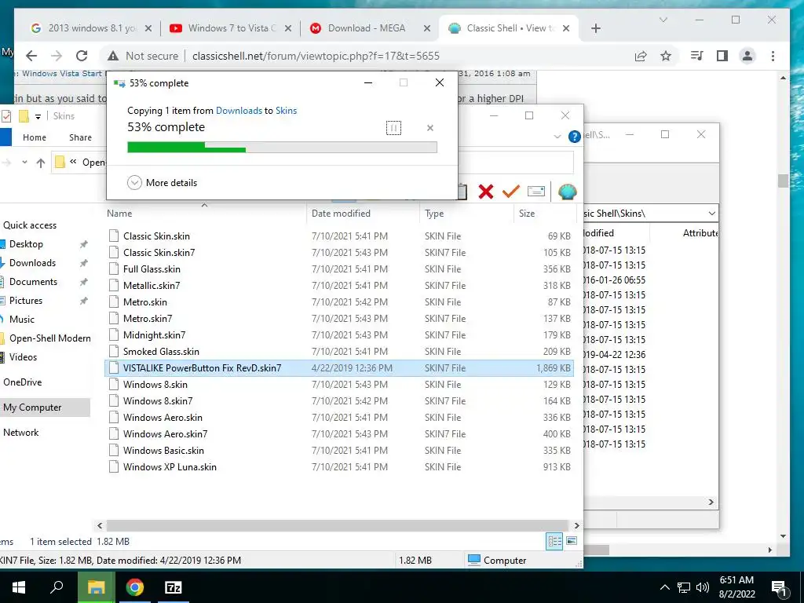The height and width of the screenshot is (603, 804).
Task: Open the Share ribbon tab
Action: point(81,137)
